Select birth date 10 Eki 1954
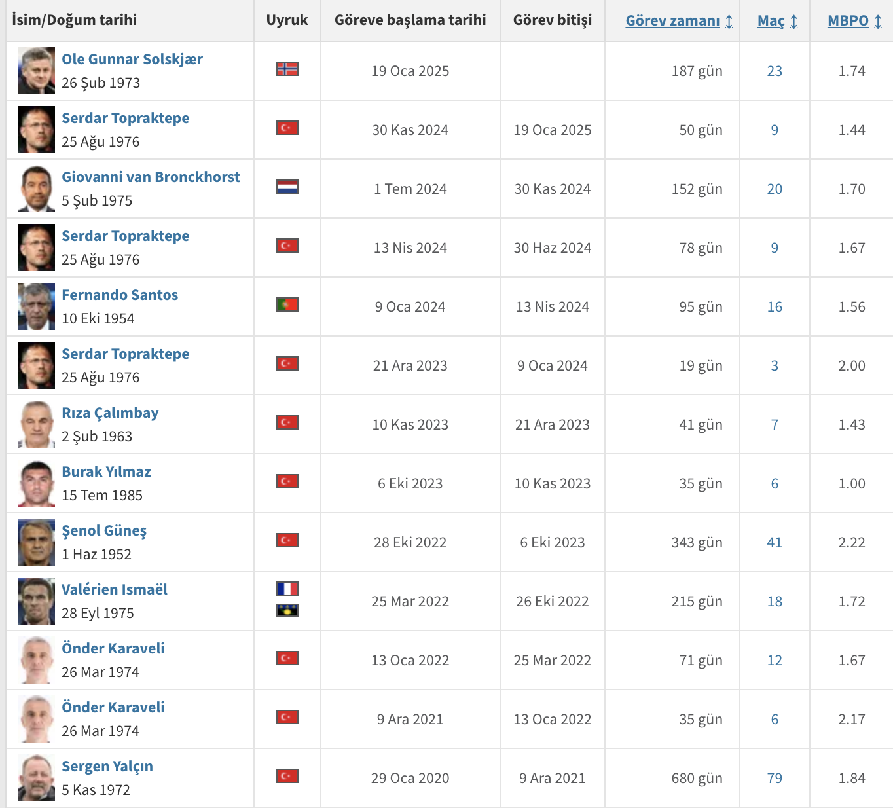This screenshot has height=808, width=893. pos(98,318)
